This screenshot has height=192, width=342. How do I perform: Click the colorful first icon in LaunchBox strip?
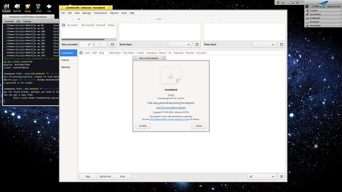pos(278,2)
